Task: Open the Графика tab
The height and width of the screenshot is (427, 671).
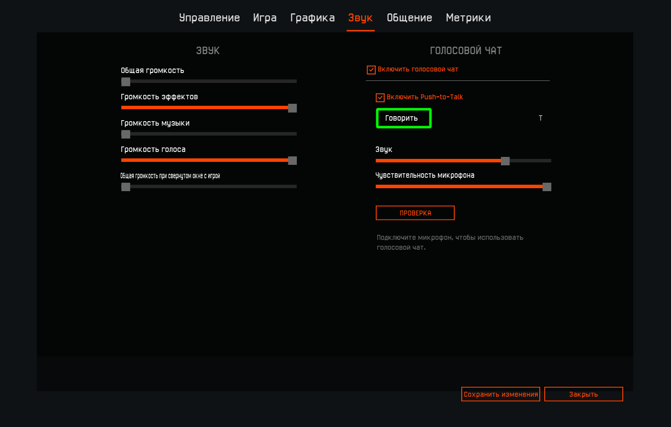Action: (312, 18)
